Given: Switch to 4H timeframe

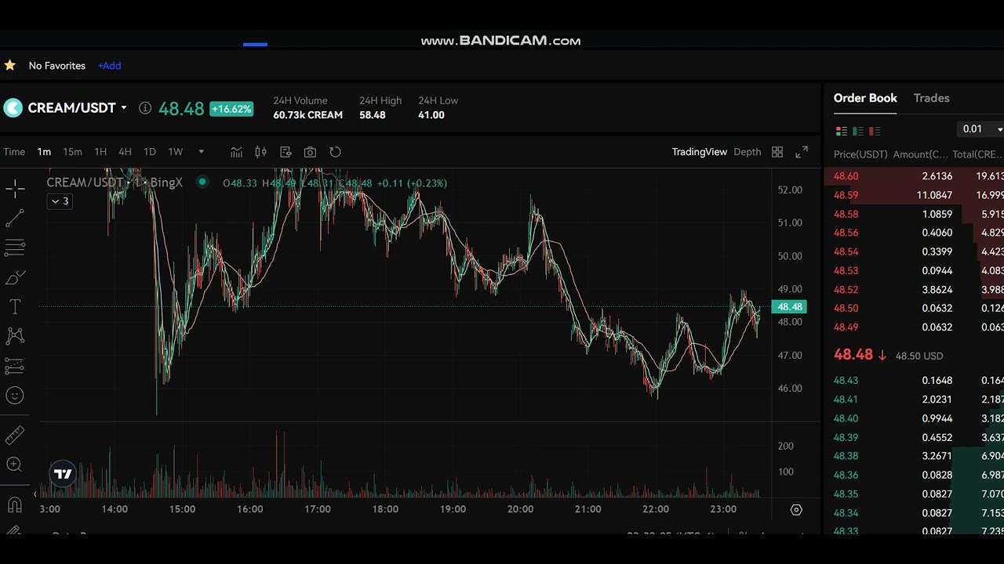Looking at the screenshot, I should pyautogui.click(x=125, y=152).
